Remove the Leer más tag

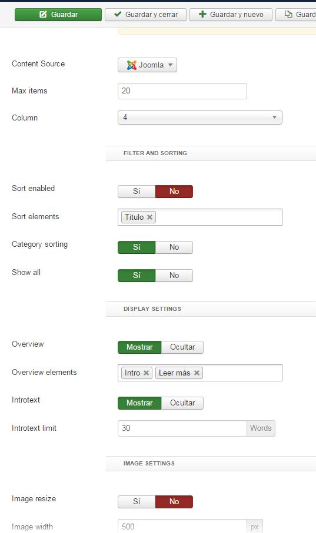(x=197, y=373)
